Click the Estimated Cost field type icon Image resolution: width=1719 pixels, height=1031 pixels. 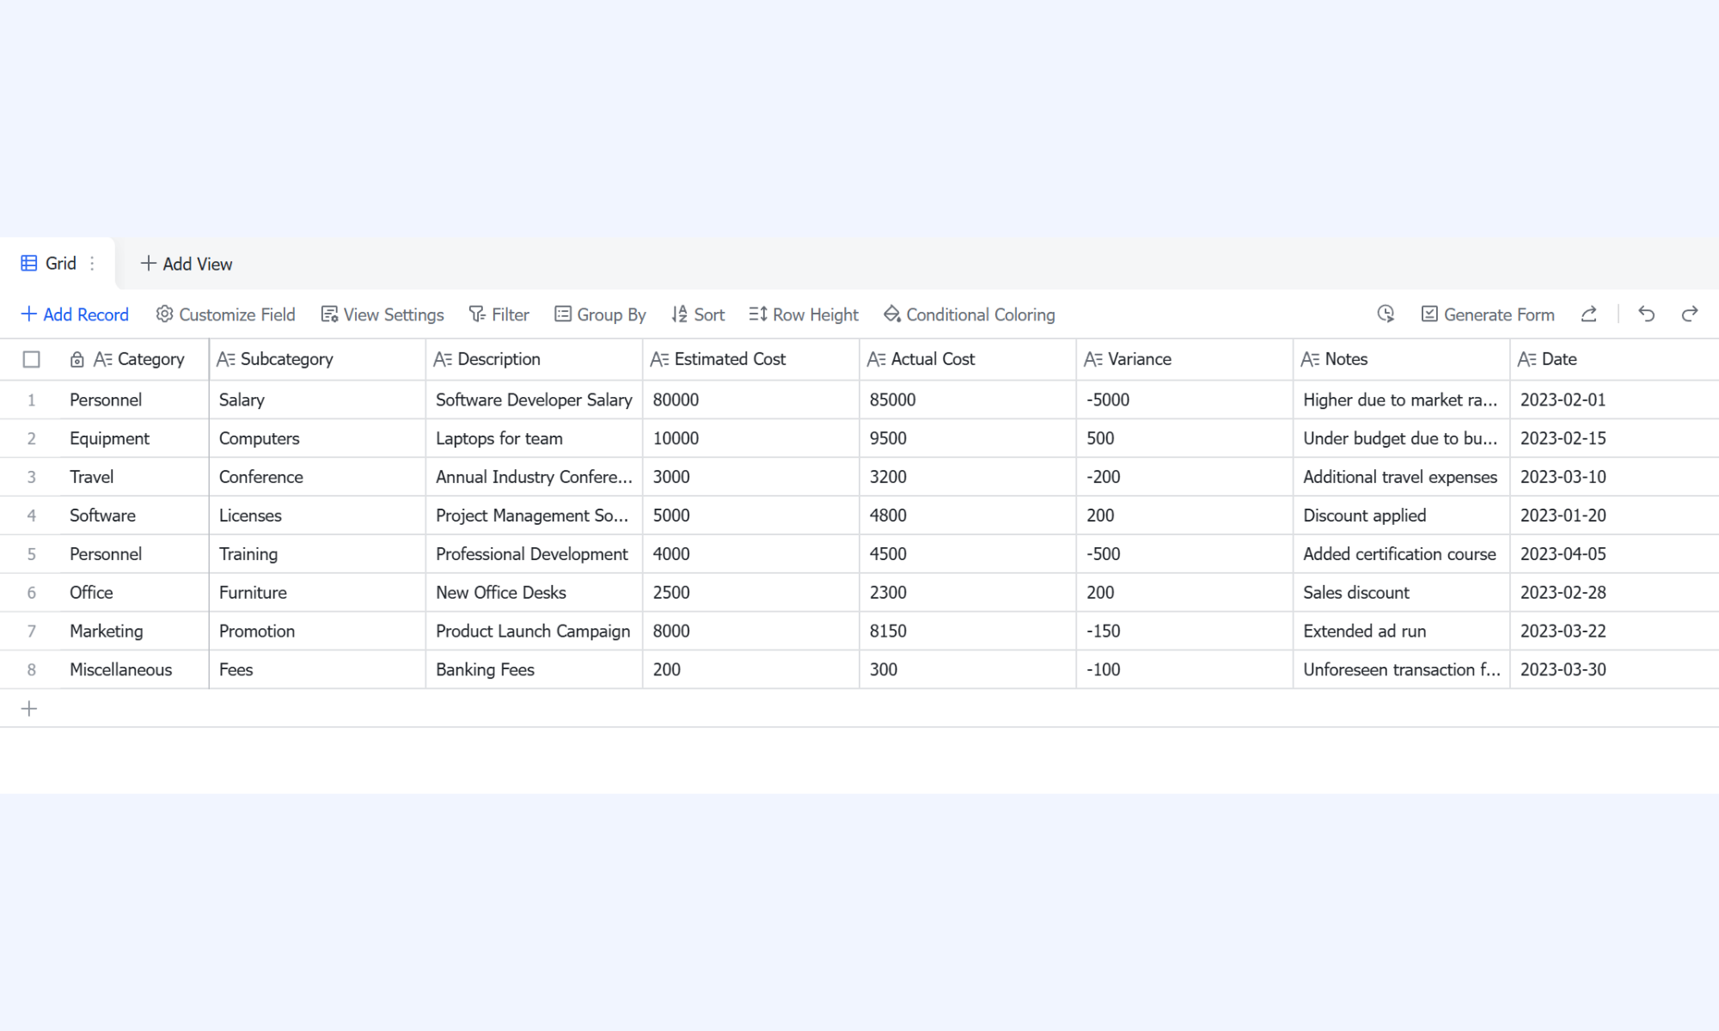(660, 359)
